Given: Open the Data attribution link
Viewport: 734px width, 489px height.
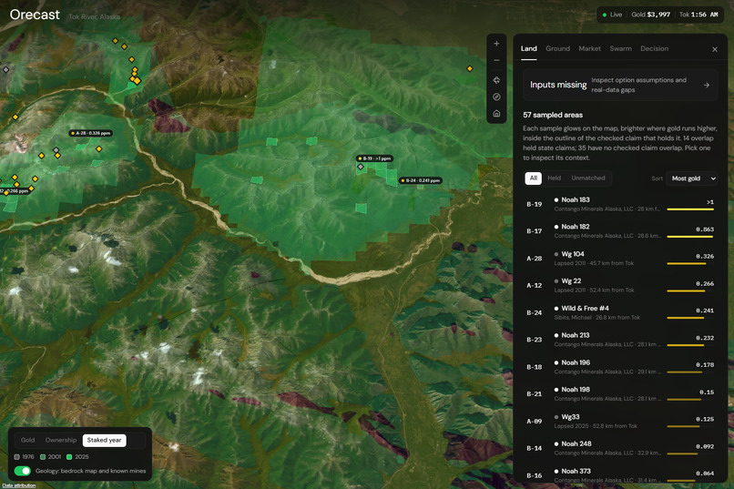Looking at the screenshot, I should coord(18,485).
